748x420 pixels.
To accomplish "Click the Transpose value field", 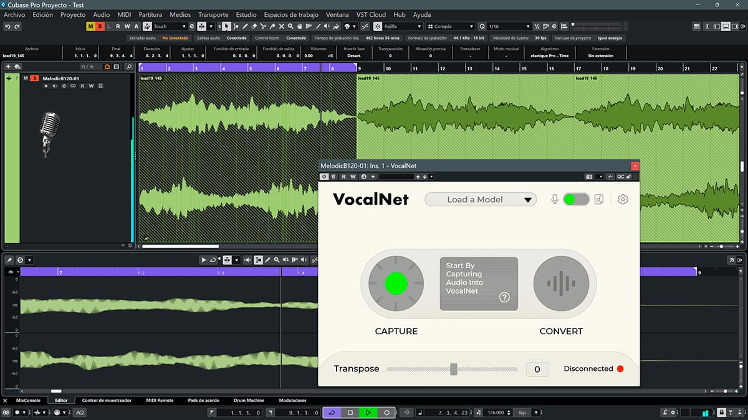I will [537, 370].
